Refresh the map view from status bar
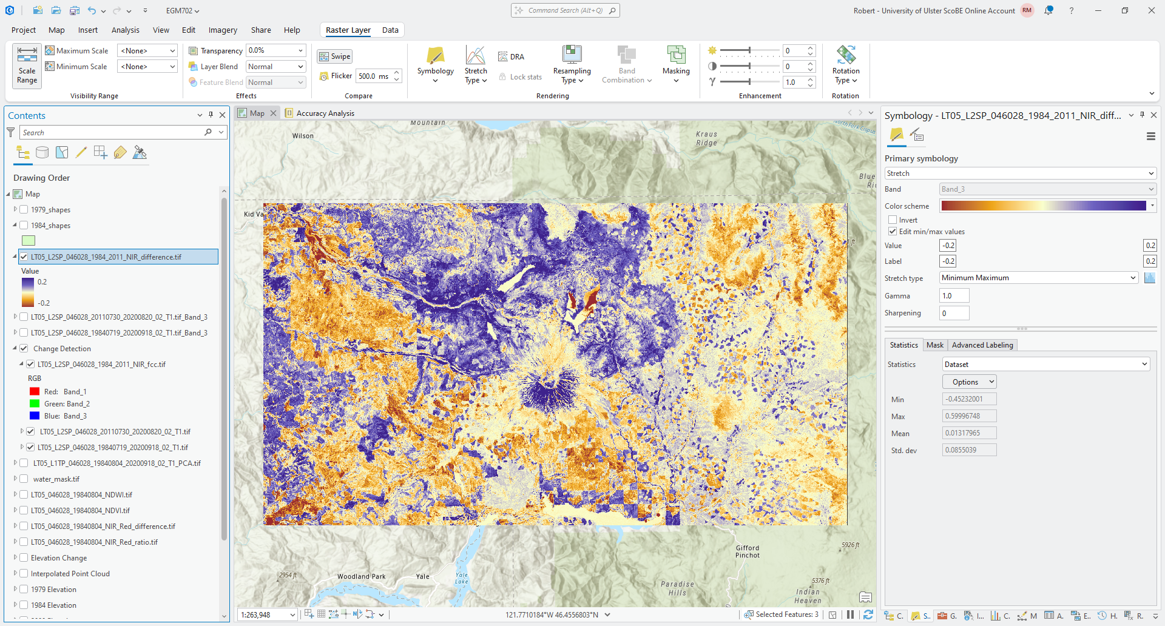The image size is (1165, 626). point(868,614)
